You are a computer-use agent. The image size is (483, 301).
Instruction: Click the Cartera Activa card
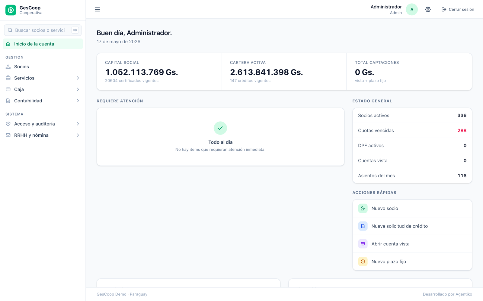click(284, 72)
